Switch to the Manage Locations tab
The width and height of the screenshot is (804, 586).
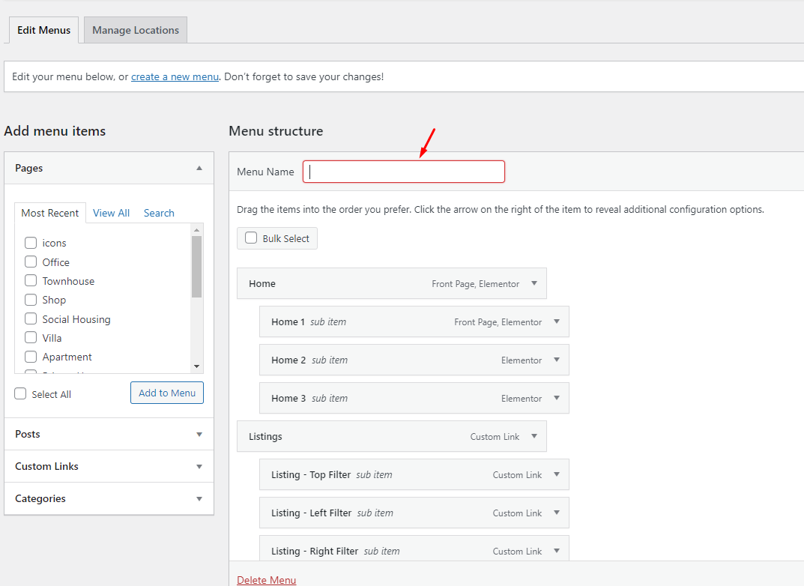136,31
